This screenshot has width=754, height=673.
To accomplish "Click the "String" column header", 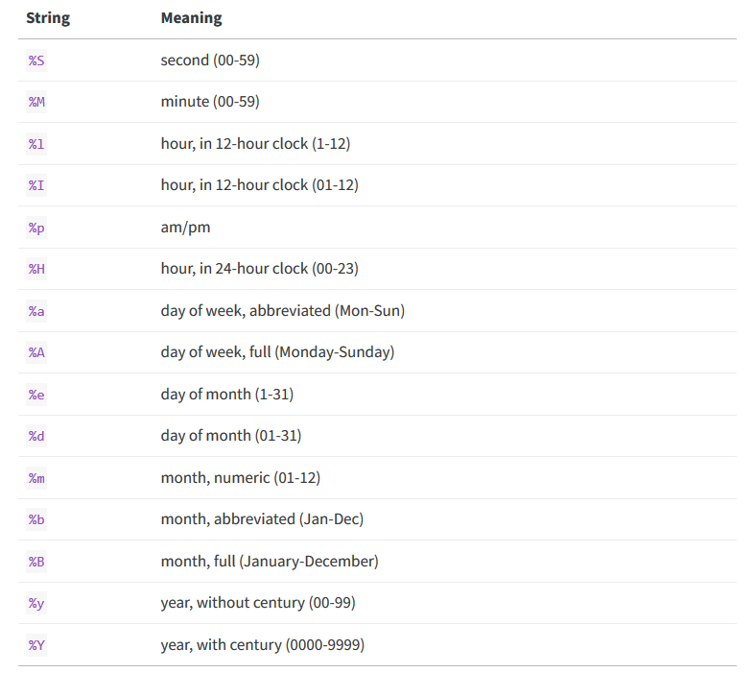I will tap(46, 18).
